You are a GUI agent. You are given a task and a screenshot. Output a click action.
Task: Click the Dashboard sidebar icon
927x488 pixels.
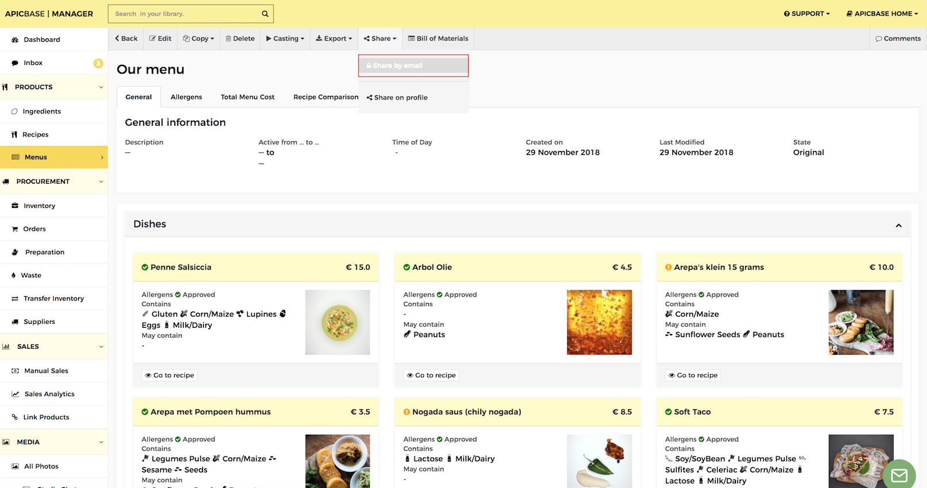tap(15, 40)
